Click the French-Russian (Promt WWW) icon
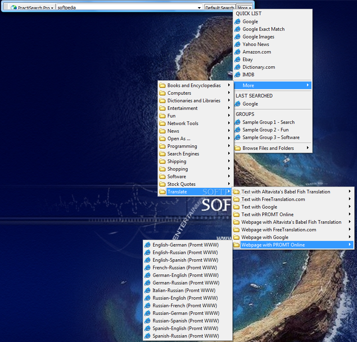 click(x=148, y=268)
